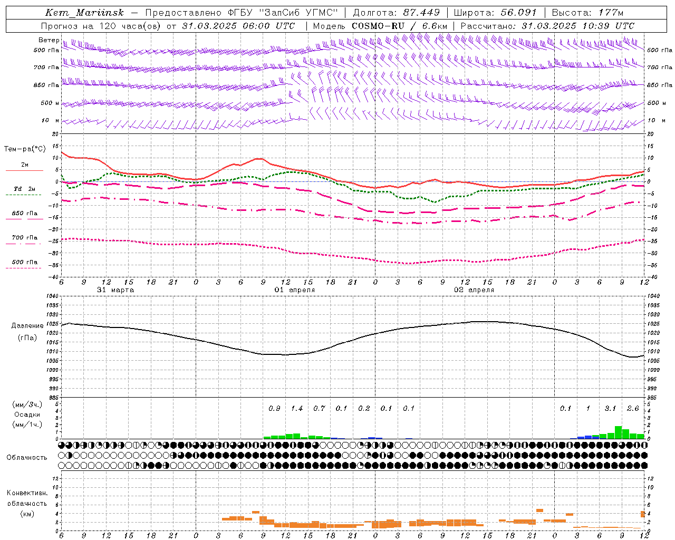Viewport: 675px width, 540px height.
Task: Click the '500 м' wind level label on left
Action: click(x=50, y=103)
